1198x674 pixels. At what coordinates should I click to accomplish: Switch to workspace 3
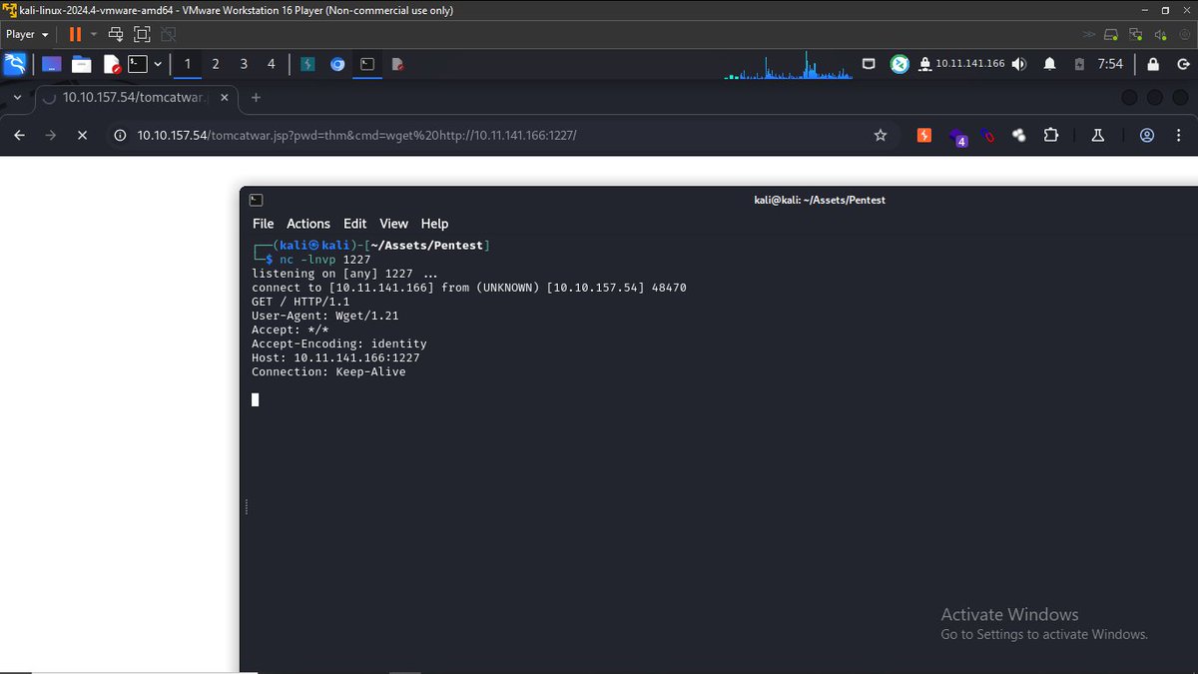coord(244,64)
